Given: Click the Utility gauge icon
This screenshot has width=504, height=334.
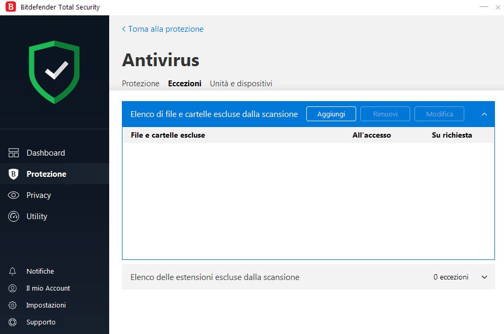Looking at the screenshot, I should (x=13, y=216).
